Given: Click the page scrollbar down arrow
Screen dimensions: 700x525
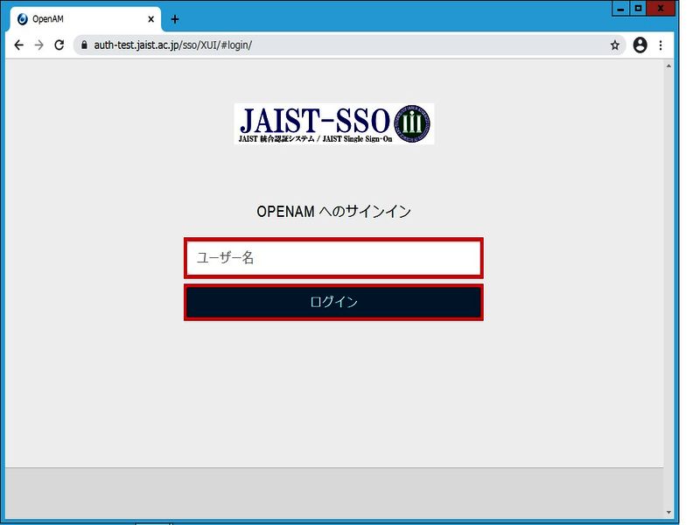Looking at the screenshot, I should pyautogui.click(x=668, y=513).
